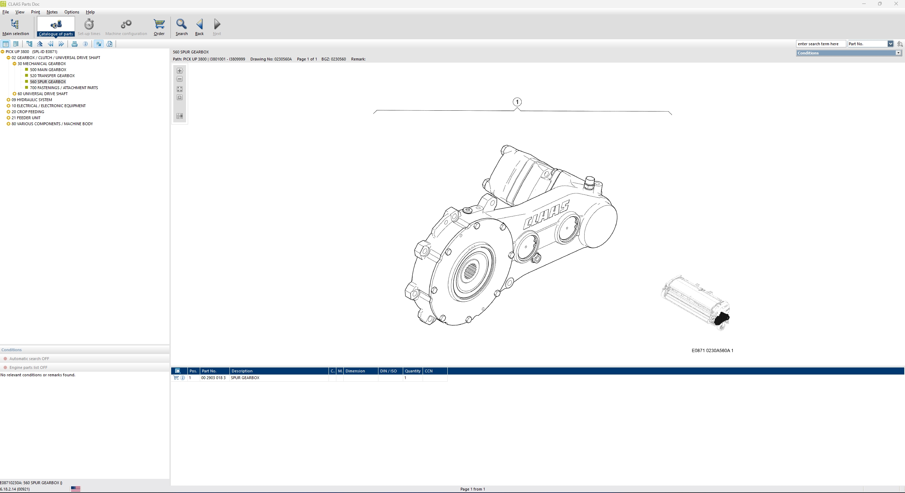Click the Next arrow button

[x=217, y=27]
